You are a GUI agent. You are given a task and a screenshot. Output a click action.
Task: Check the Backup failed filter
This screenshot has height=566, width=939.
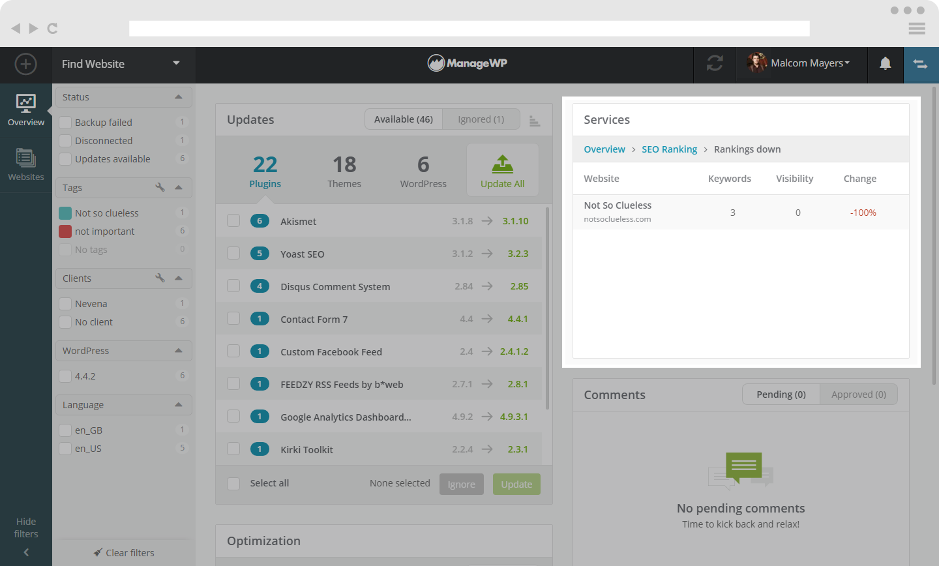click(65, 123)
